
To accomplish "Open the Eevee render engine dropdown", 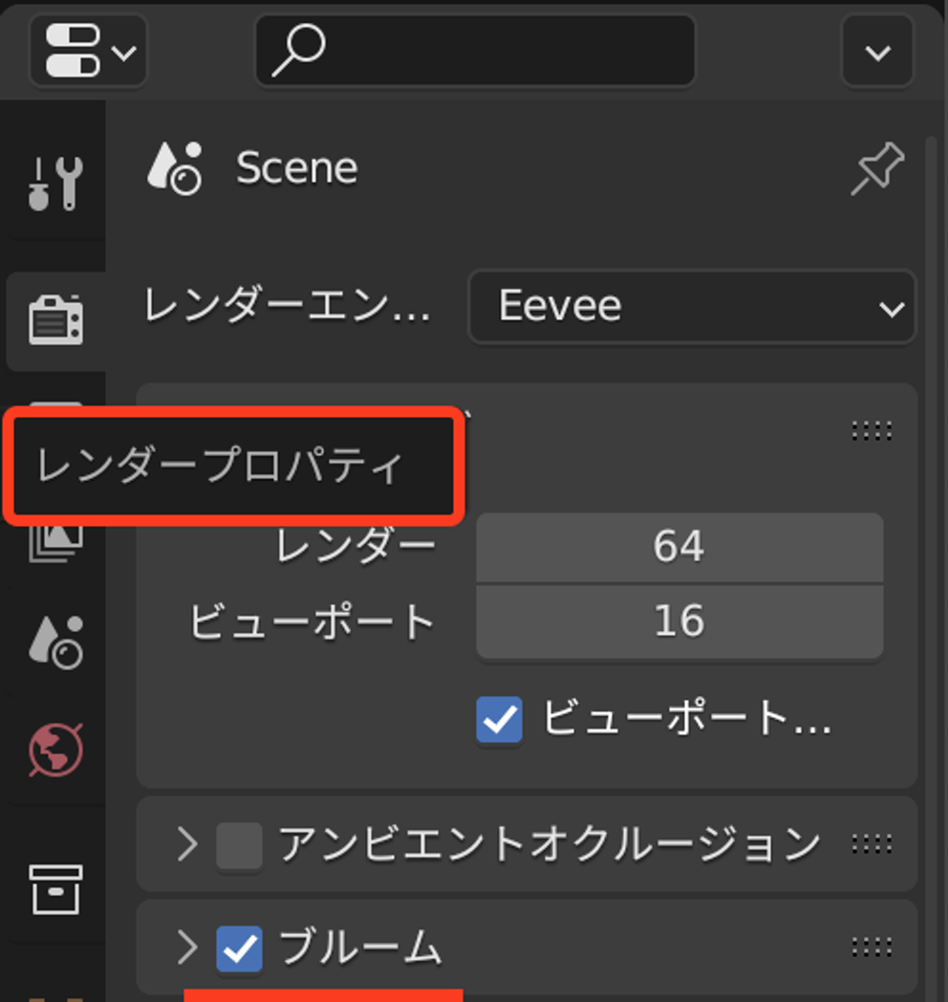I will [693, 307].
